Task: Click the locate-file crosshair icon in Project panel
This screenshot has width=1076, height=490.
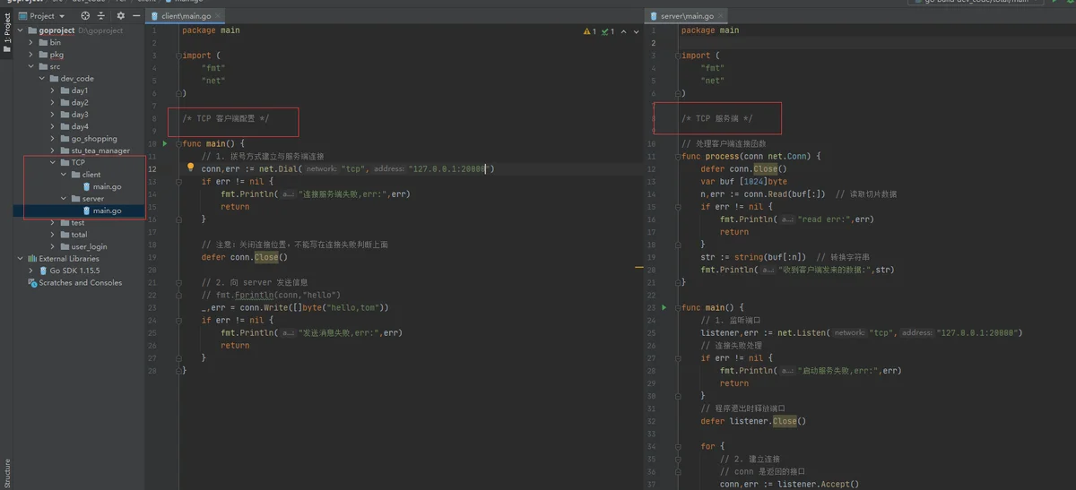Action: (85, 16)
